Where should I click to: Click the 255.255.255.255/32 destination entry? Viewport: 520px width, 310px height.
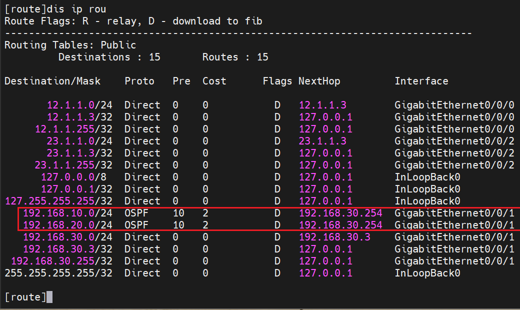click(x=58, y=273)
